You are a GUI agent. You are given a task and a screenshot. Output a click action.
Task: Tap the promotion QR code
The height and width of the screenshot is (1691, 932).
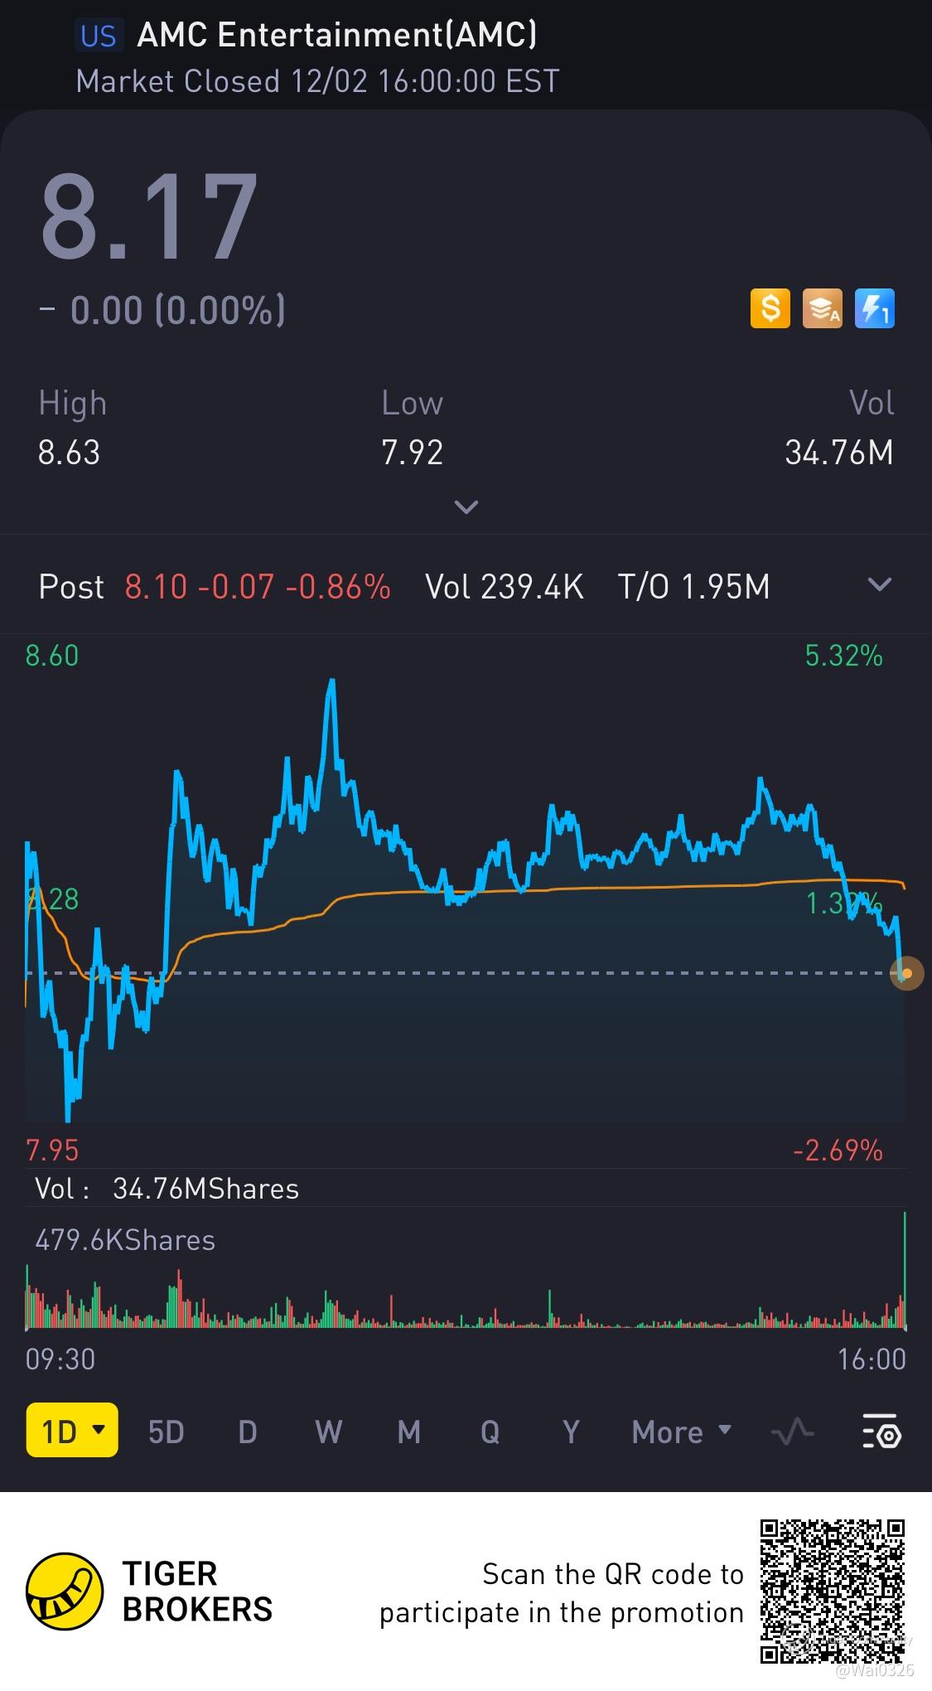833,1591
